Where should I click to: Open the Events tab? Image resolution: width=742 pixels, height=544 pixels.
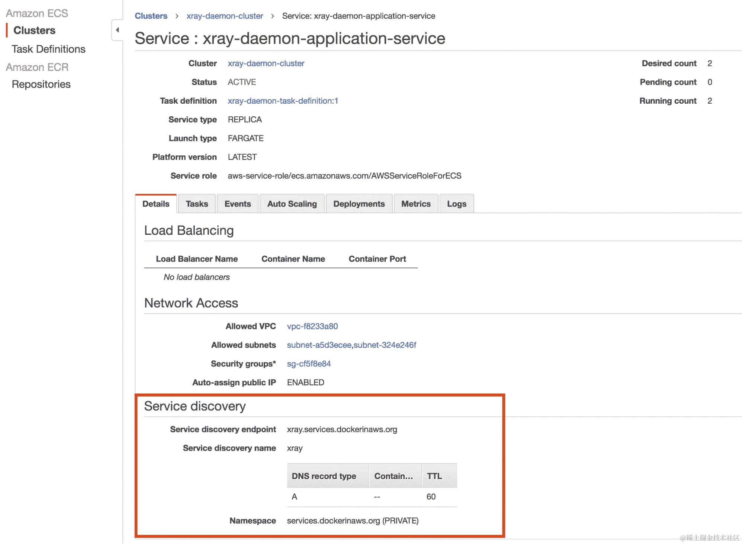click(238, 204)
